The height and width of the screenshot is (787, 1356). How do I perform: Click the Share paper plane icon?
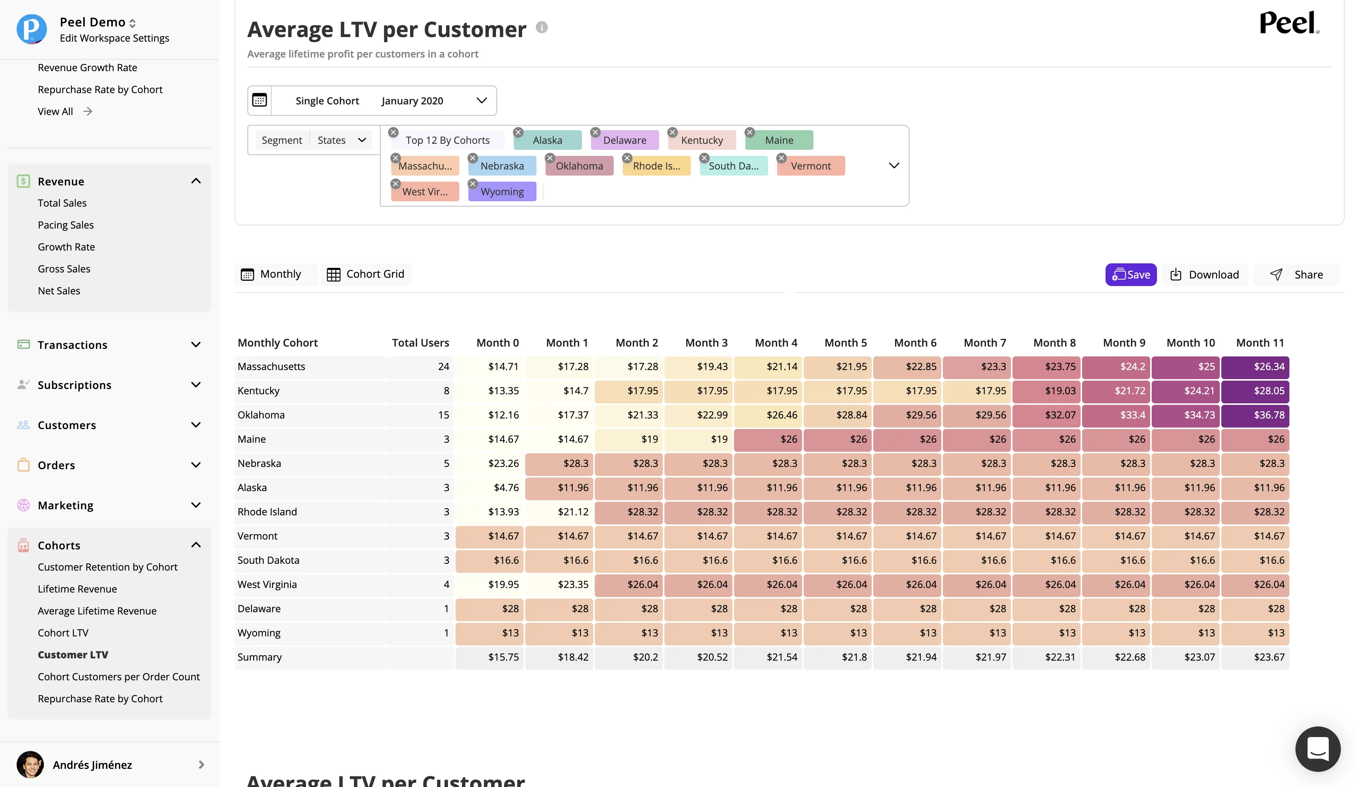pyautogui.click(x=1276, y=275)
